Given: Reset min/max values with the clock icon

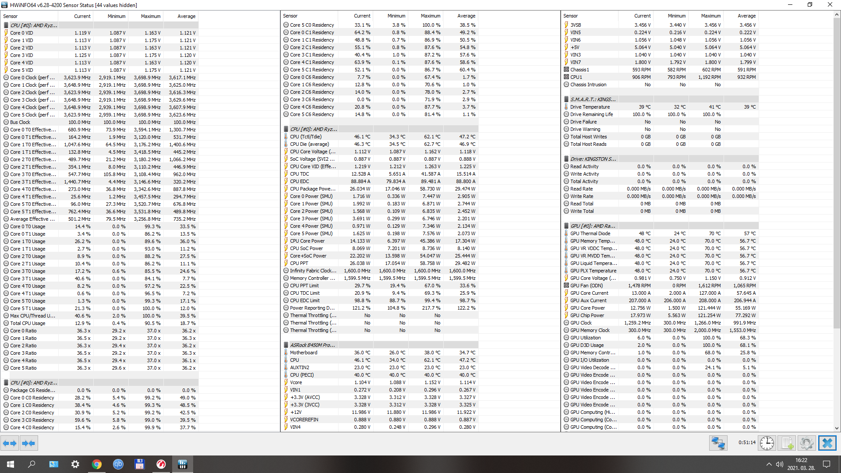Looking at the screenshot, I should pyautogui.click(x=767, y=443).
